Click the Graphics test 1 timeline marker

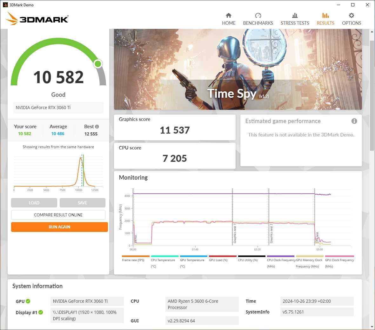point(232,217)
